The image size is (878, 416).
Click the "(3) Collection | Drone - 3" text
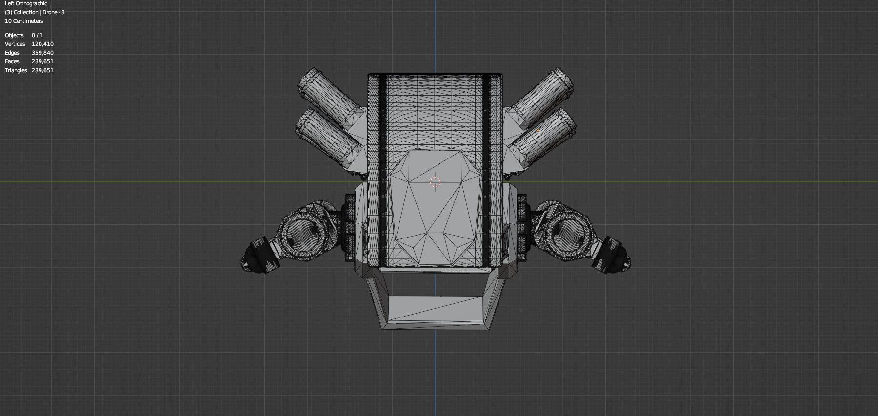tap(35, 12)
